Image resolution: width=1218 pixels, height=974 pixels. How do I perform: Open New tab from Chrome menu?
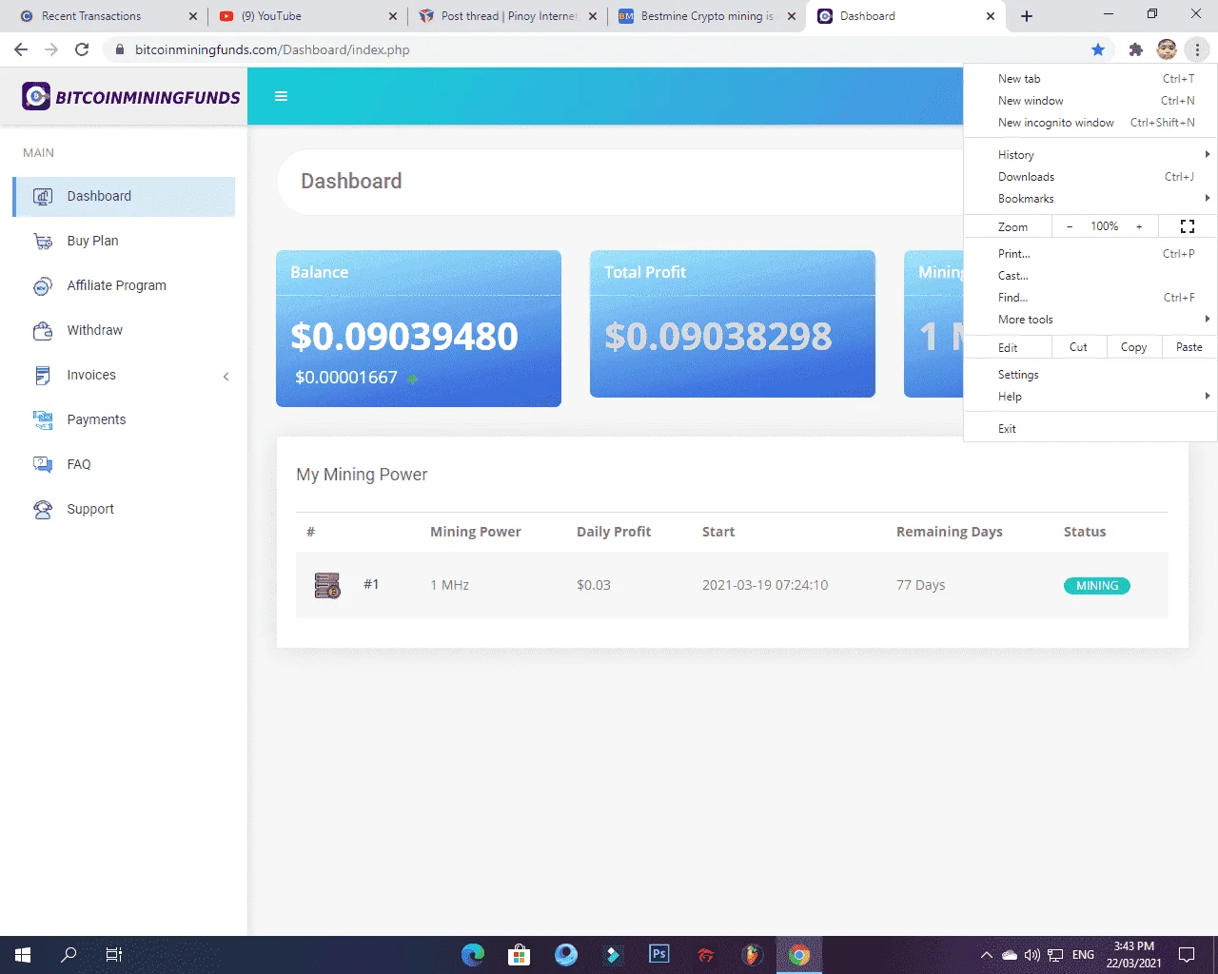point(1090,79)
